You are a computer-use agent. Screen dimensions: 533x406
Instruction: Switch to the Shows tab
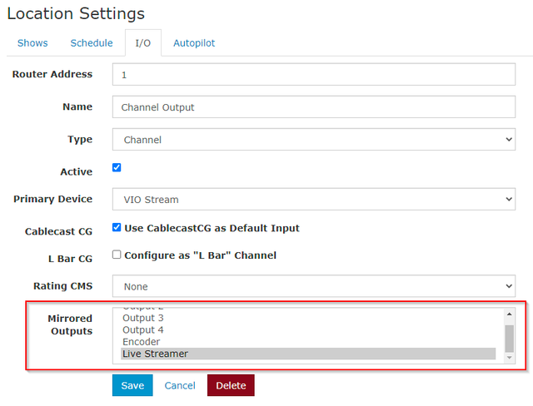[x=32, y=43]
